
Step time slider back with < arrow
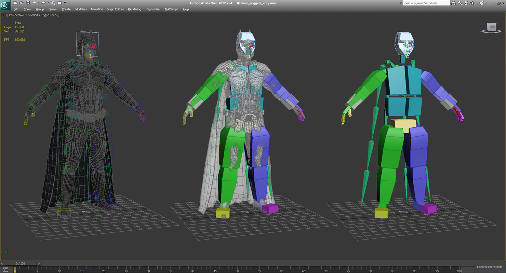pos(2,263)
